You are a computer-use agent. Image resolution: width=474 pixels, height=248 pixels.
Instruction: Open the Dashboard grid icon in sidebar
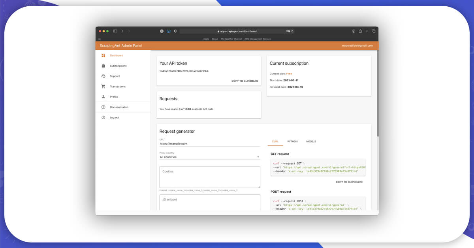click(103, 55)
